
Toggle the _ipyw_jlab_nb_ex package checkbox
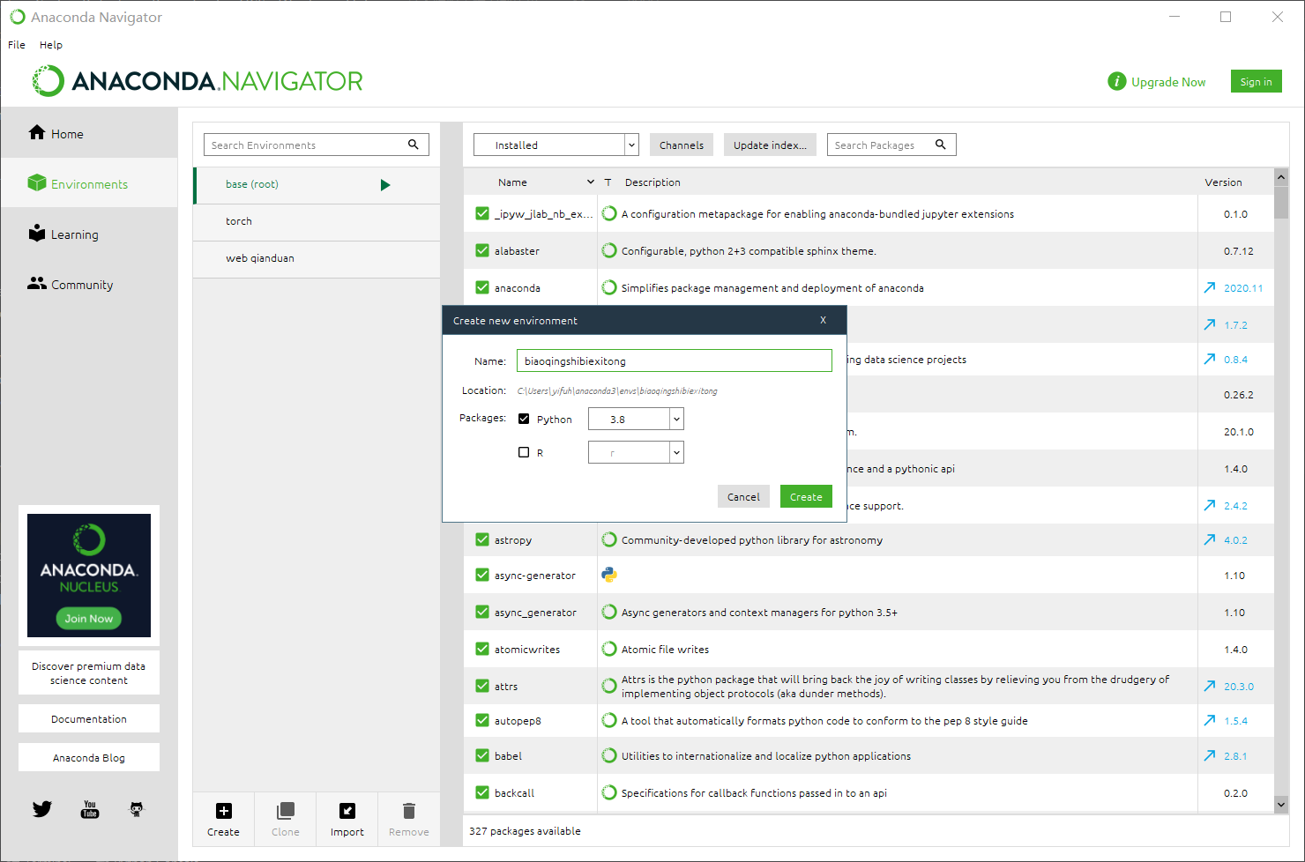click(482, 213)
